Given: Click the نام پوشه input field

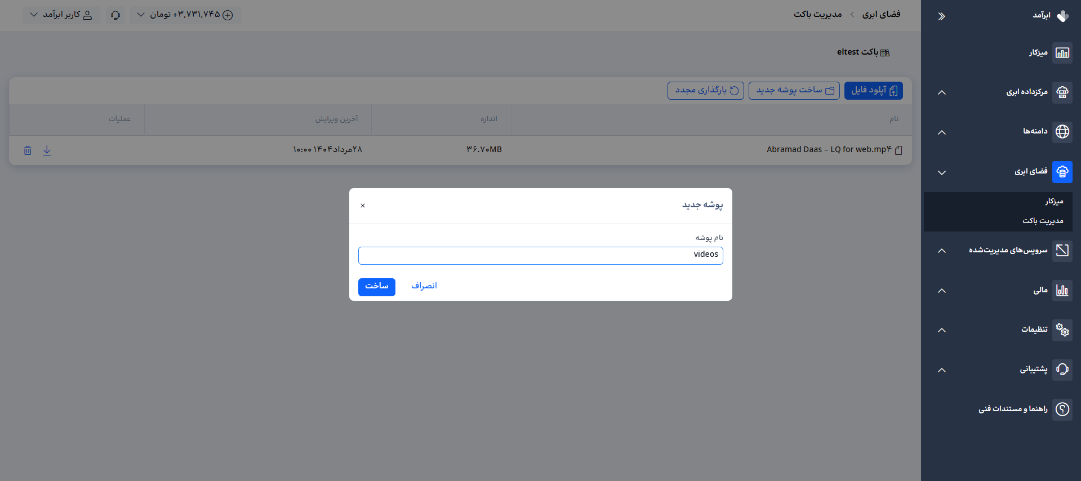Looking at the screenshot, I should (541, 256).
